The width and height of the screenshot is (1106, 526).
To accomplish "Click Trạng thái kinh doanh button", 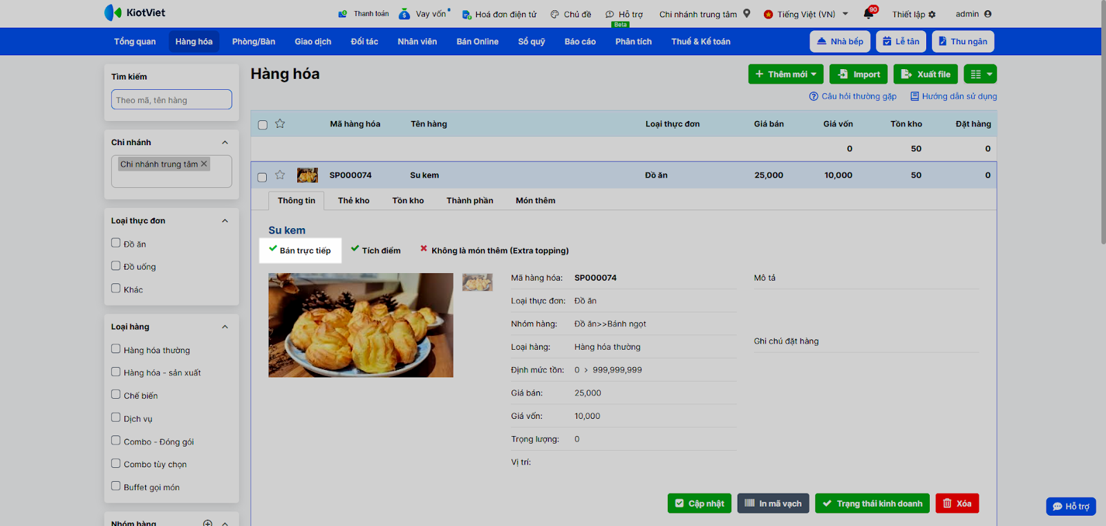I will pyautogui.click(x=872, y=503).
